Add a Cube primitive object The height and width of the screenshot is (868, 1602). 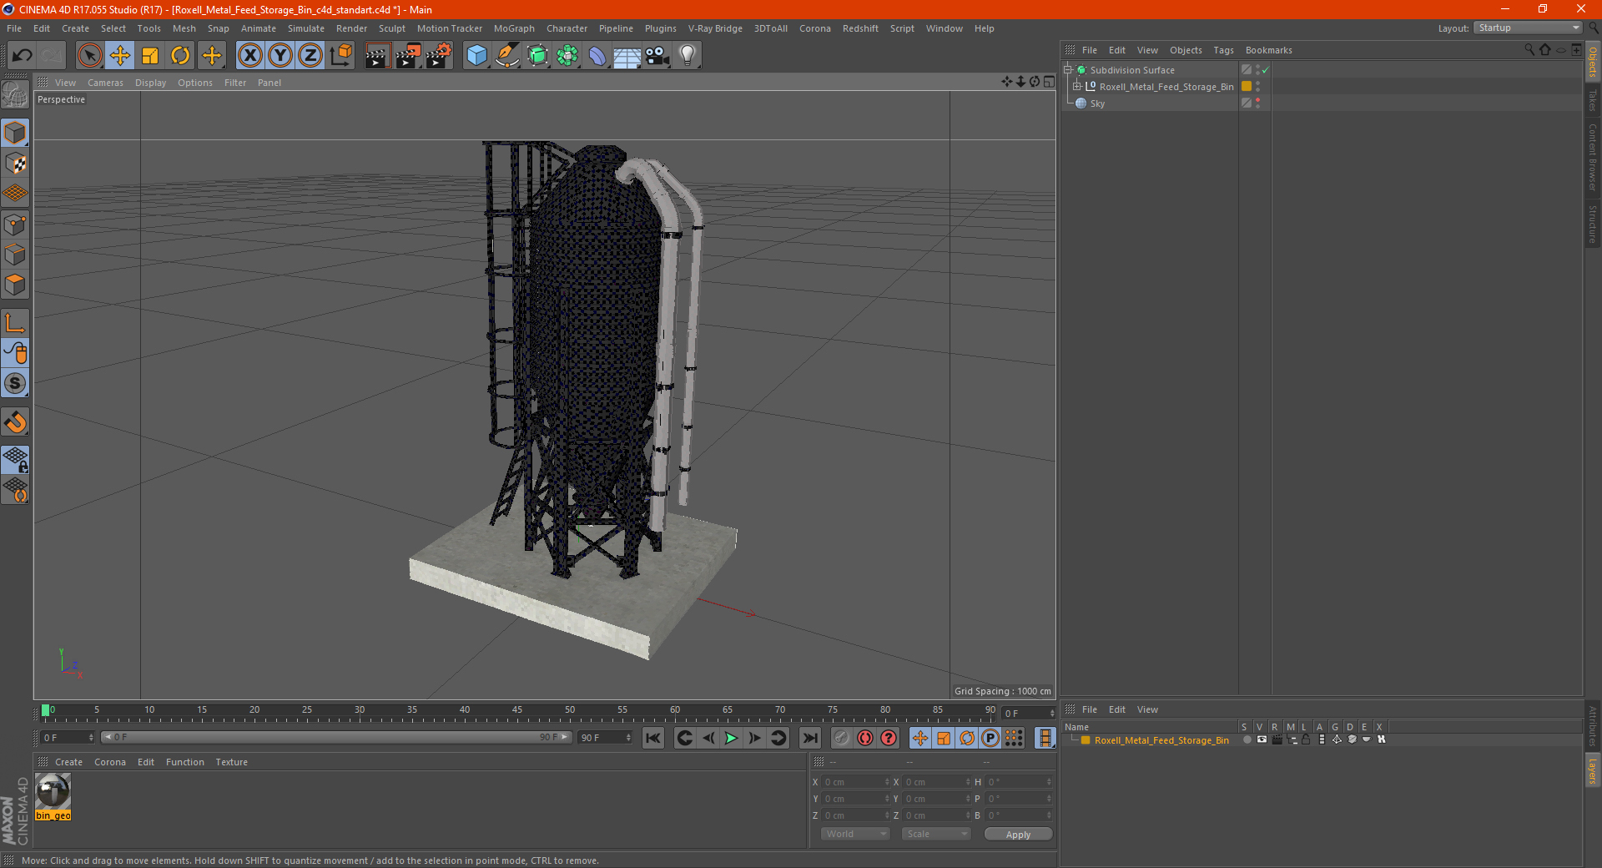pyautogui.click(x=476, y=56)
